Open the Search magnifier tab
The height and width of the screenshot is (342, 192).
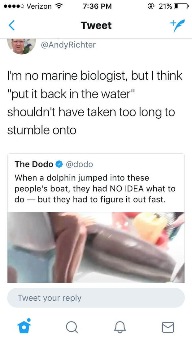[x=72, y=327]
